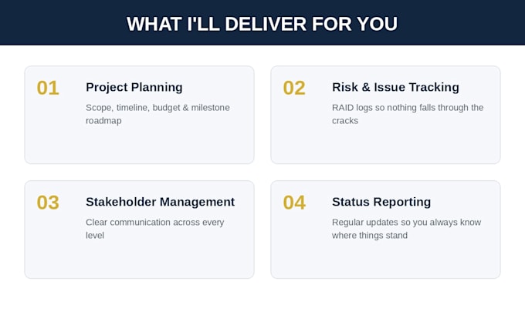Select the gold 04 number badge

click(294, 203)
